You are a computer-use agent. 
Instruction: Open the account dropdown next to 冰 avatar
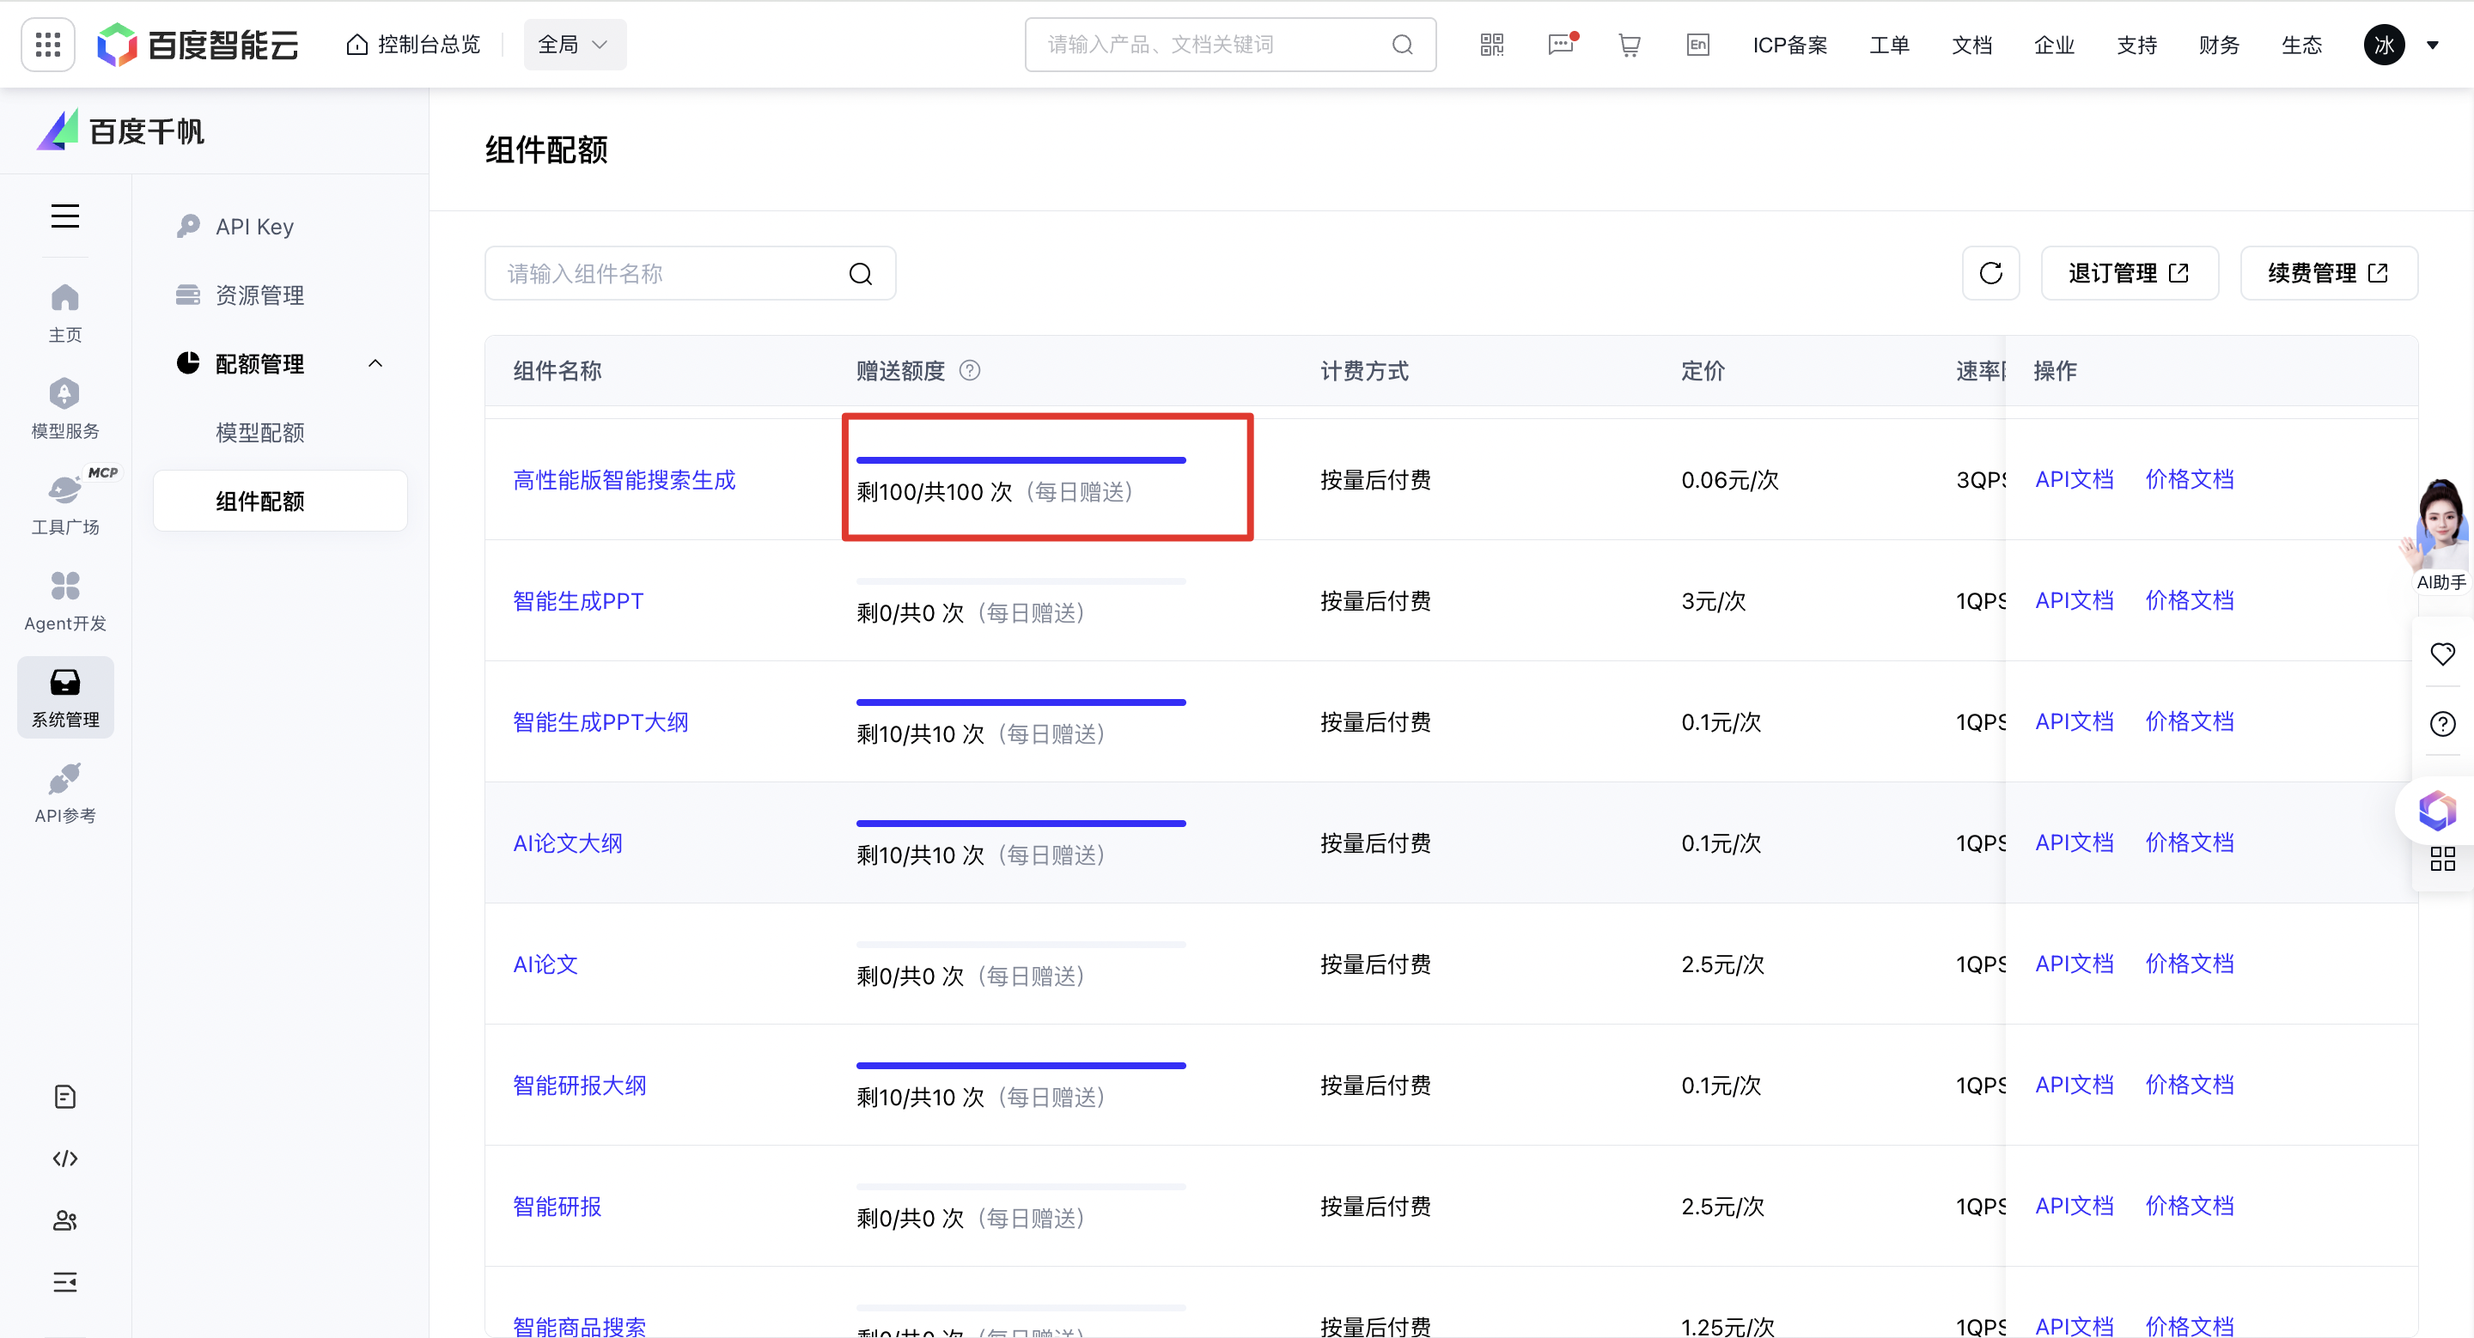2434,44
